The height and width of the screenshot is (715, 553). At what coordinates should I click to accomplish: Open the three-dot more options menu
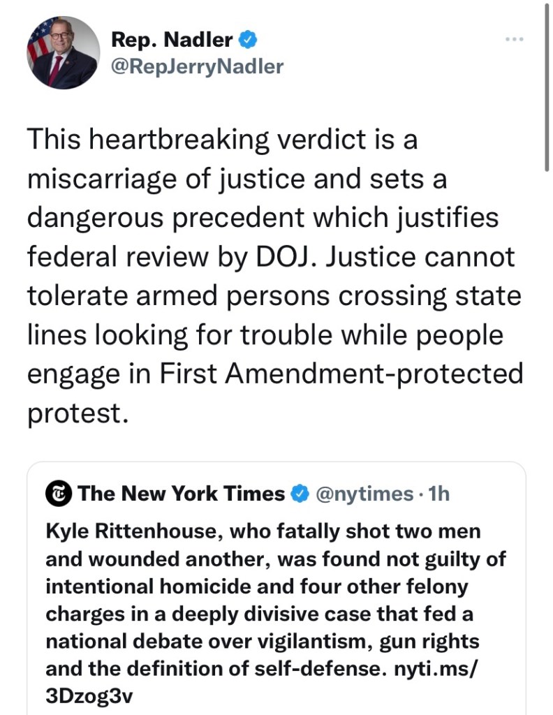pos(514,40)
